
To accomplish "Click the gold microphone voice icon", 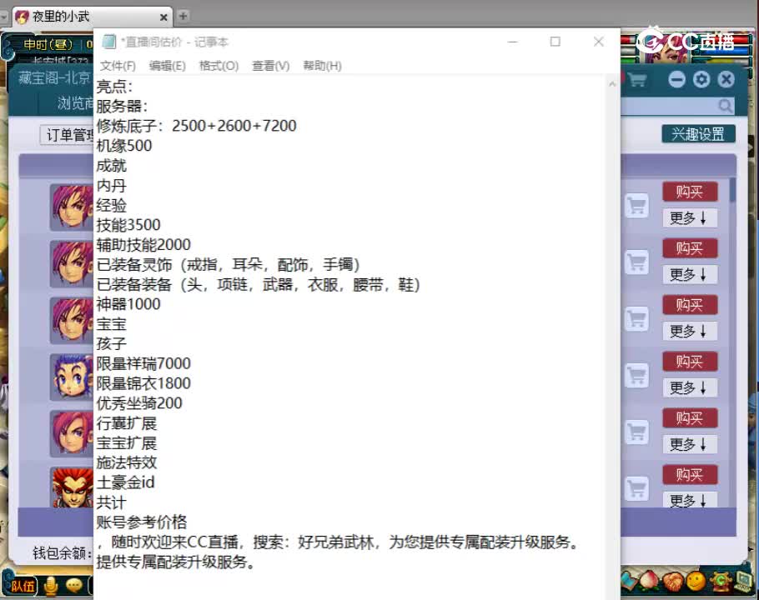I will coord(50,586).
